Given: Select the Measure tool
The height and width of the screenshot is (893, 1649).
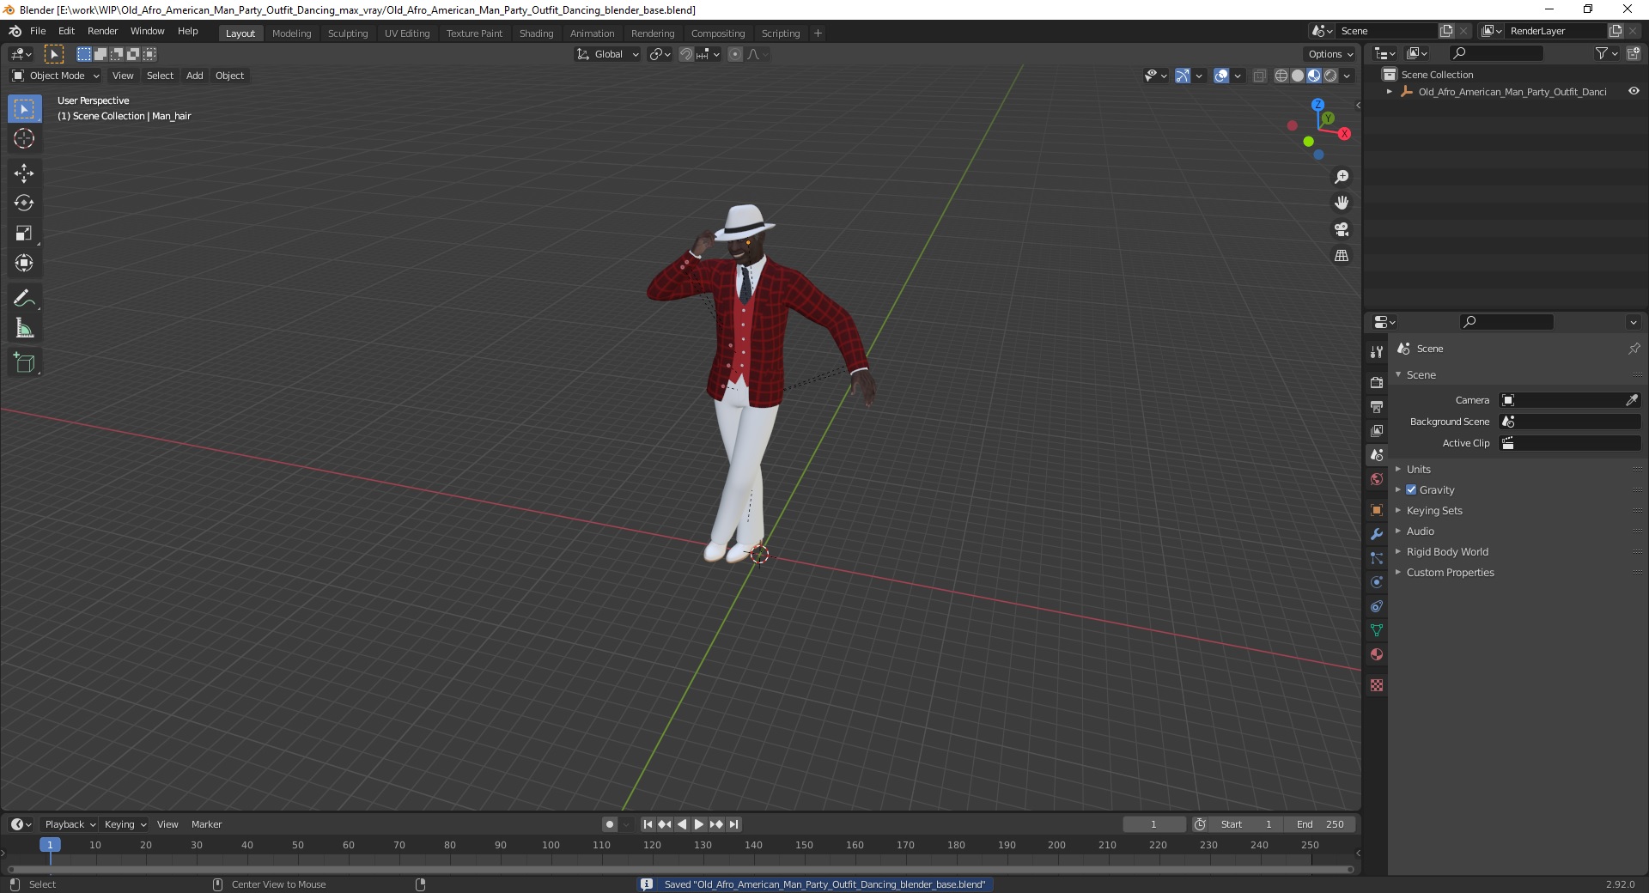Looking at the screenshot, I should click(24, 329).
